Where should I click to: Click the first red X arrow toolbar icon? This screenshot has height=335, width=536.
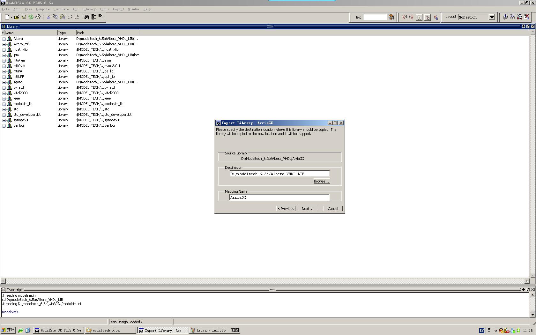(404, 17)
